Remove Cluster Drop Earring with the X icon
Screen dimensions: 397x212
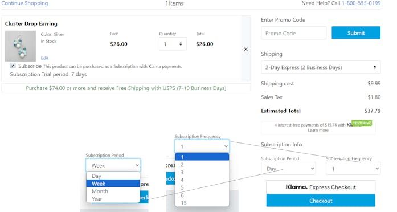click(245, 50)
